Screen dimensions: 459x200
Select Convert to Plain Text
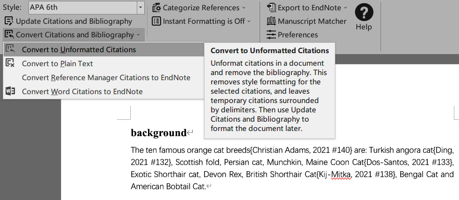tap(104, 63)
